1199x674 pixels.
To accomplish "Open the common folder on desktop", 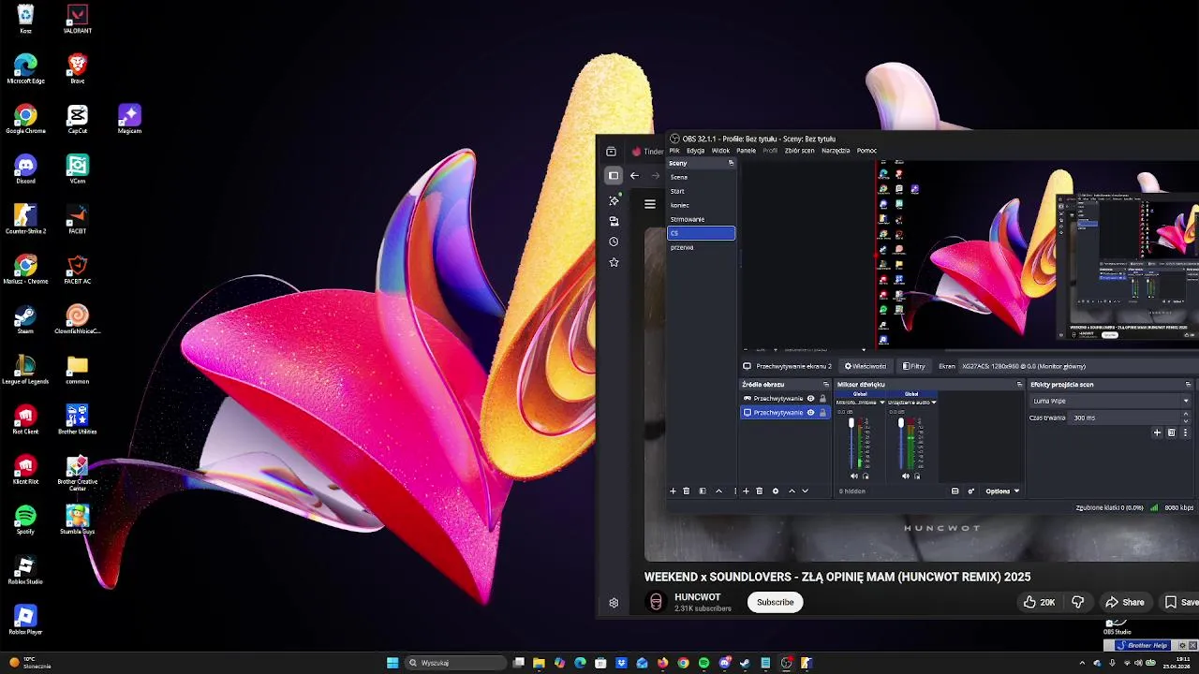I will tap(77, 370).
